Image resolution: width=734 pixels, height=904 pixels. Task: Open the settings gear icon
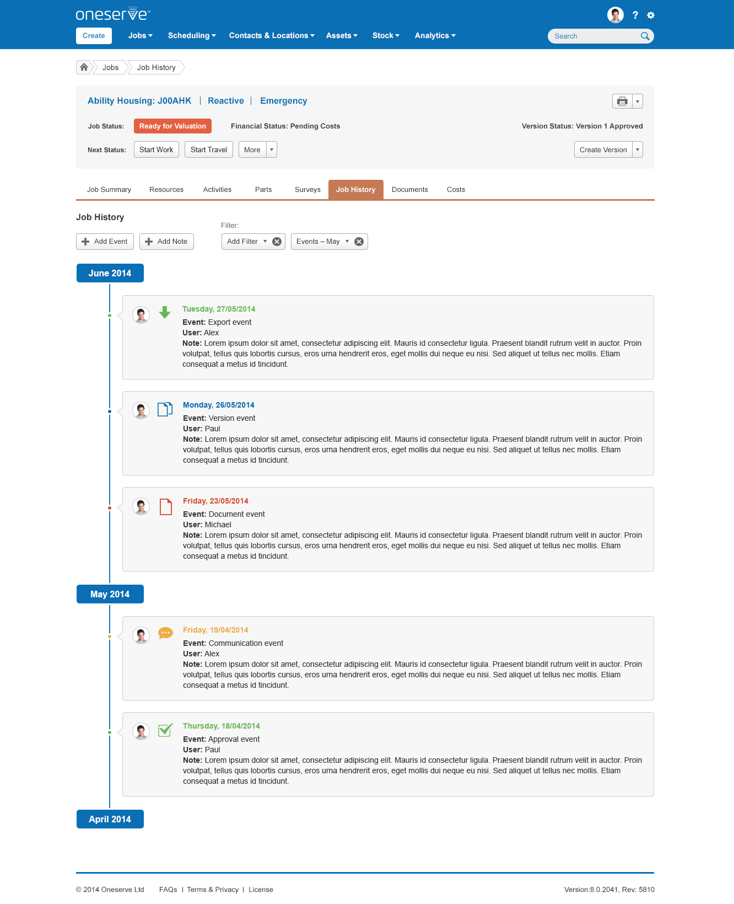(651, 15)
